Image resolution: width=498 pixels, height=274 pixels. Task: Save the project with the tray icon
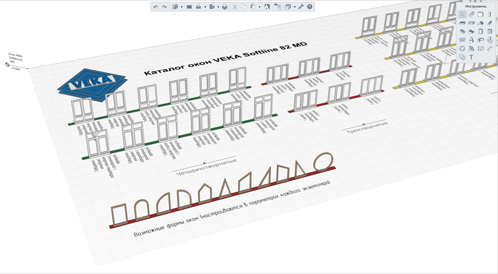[x=198, y=7]
